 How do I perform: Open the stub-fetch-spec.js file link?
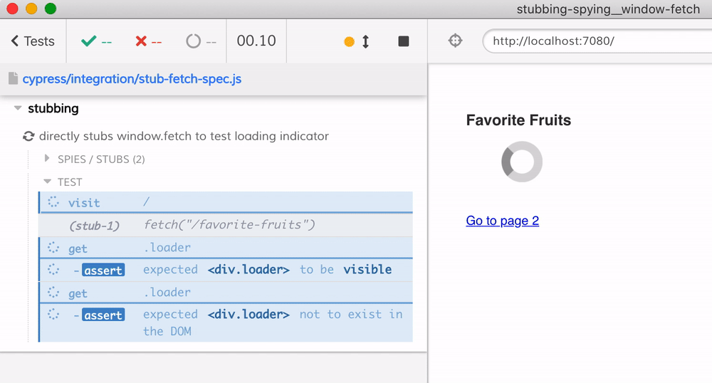pos(132,79)
